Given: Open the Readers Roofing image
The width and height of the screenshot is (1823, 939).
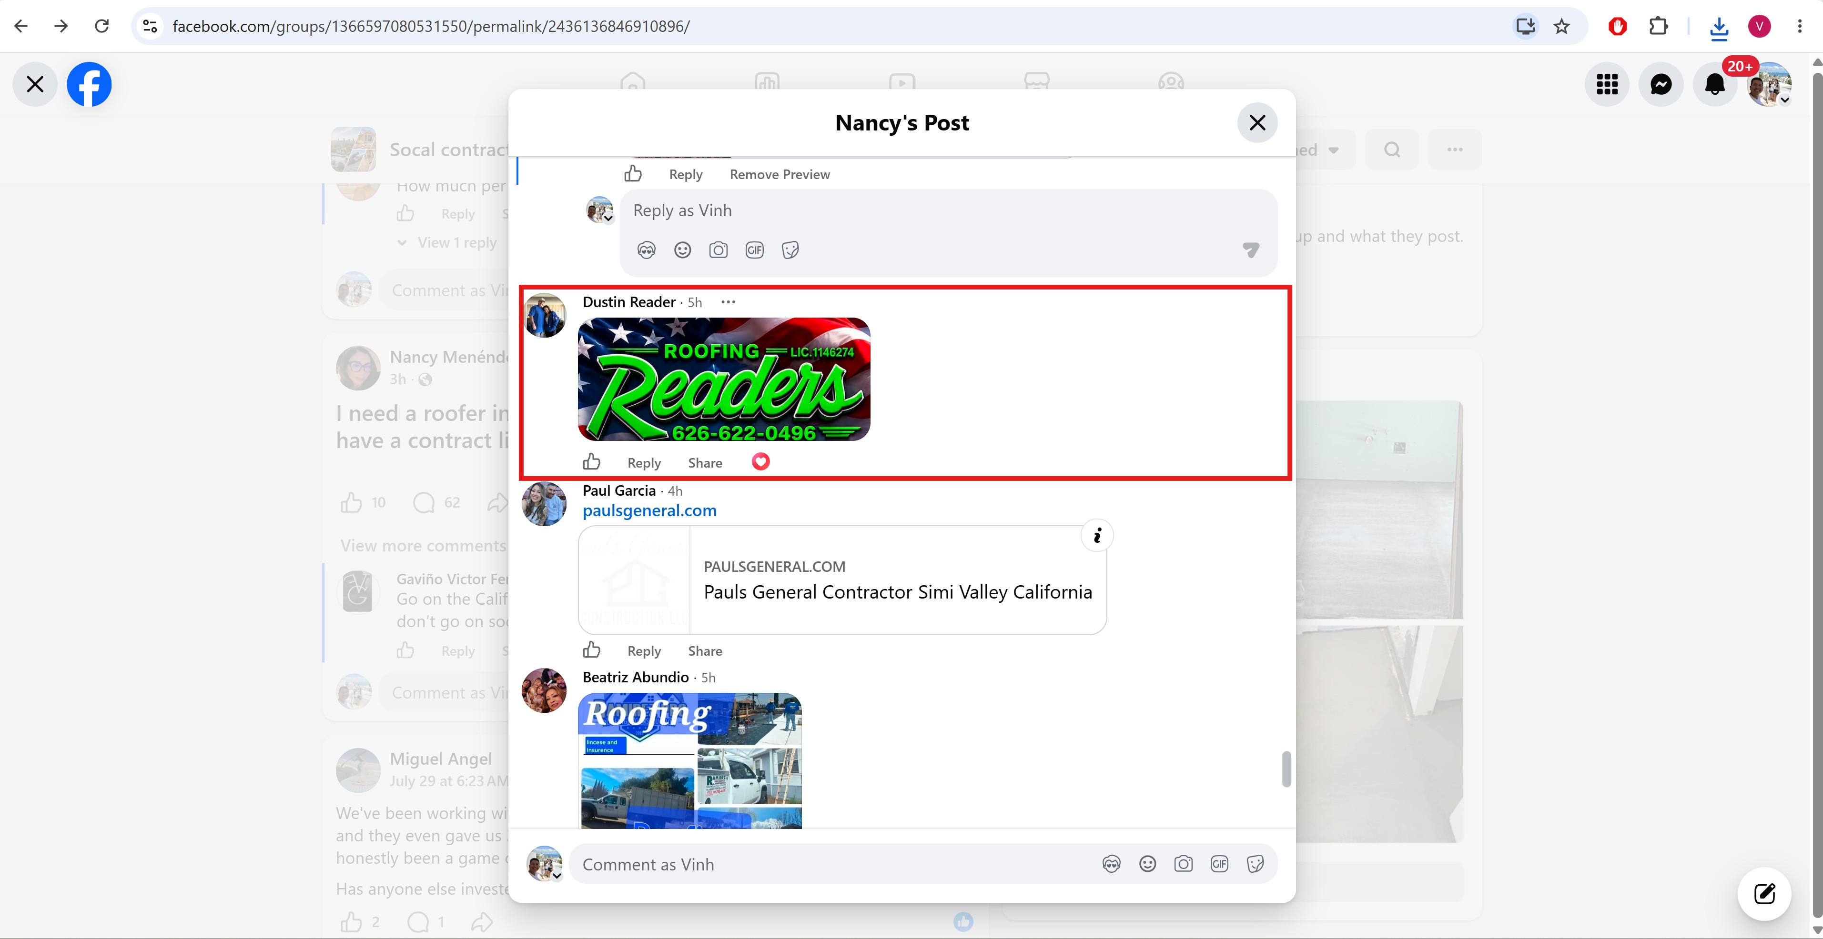Looking at the screenshot, I should [724, 379].
